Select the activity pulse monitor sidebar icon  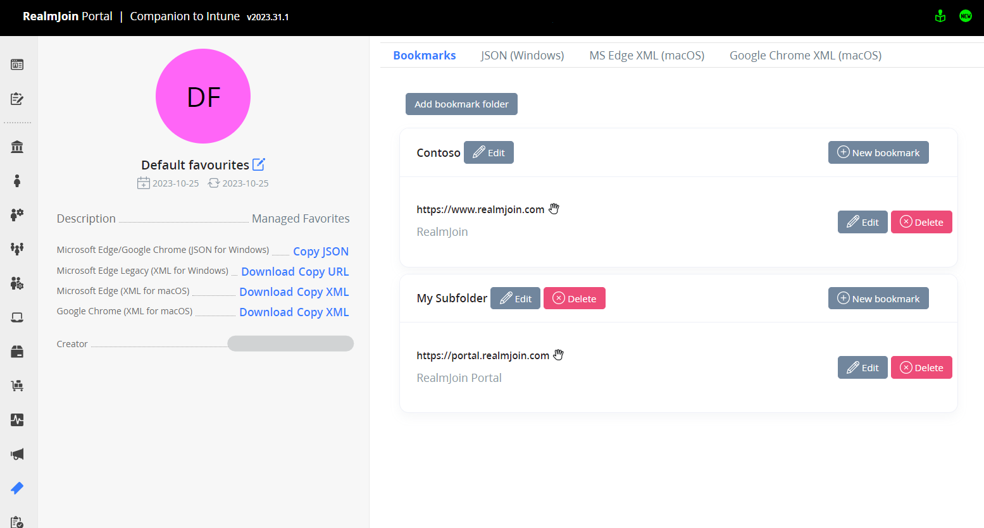click(x=17, y=420)
